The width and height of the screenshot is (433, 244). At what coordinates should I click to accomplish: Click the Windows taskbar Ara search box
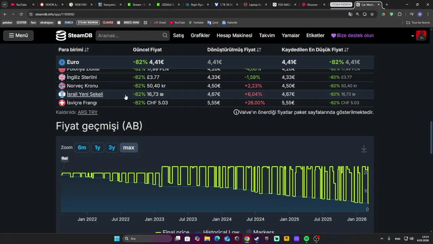[147, 239]
